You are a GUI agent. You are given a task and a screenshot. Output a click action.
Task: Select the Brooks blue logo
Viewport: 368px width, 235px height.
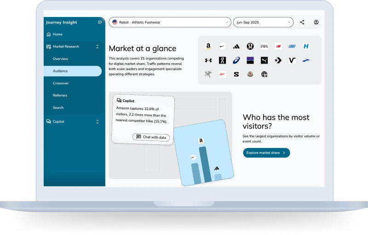[306, 60]
